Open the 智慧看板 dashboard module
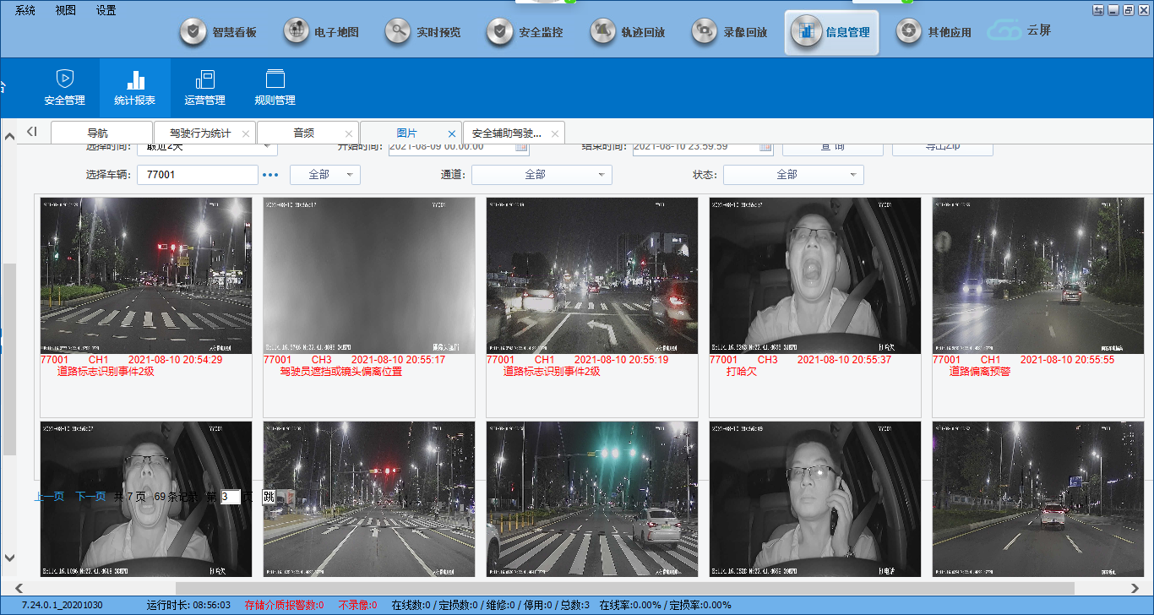Viewport: 1154px width, 615px height. click(220, 32)
